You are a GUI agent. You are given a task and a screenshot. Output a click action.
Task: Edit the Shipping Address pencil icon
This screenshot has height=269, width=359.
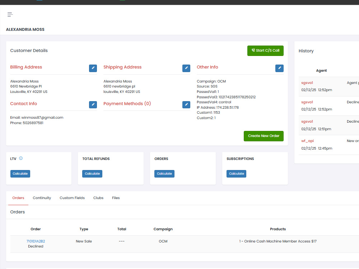(186, 68)
